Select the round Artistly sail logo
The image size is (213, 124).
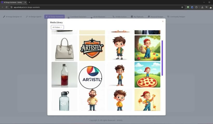point(92,75)
